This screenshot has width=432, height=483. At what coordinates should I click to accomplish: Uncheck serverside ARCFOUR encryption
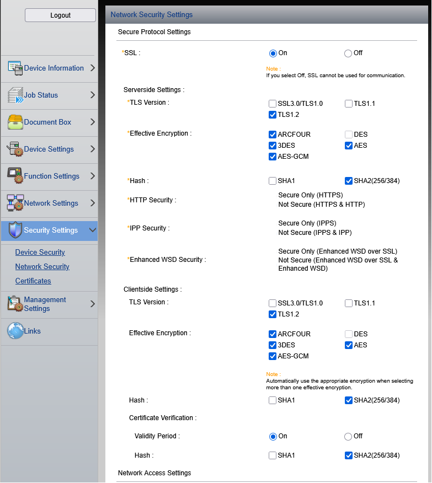click(x=273, y=135)
